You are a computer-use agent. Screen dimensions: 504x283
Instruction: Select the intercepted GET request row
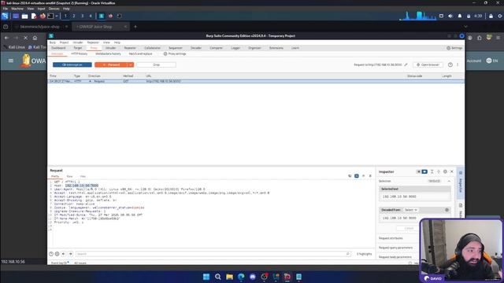tap(256, 81)
